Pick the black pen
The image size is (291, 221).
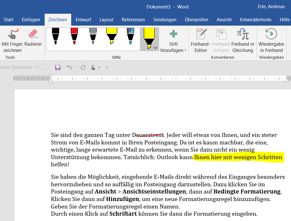click(x=55, y=36)
